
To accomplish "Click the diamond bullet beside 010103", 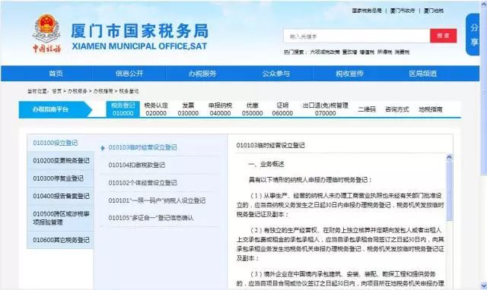I will tap(103, 148).
